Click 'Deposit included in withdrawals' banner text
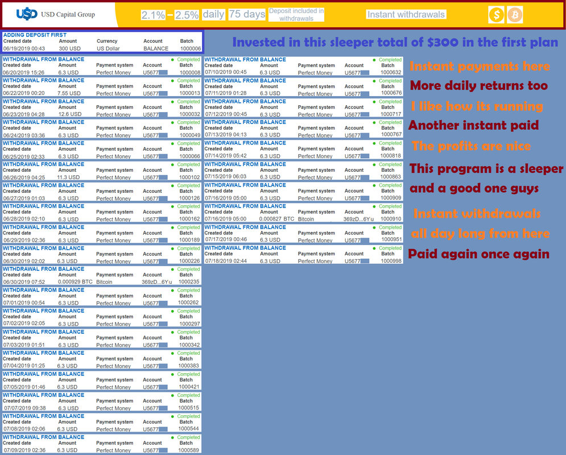 coord(296,14)
